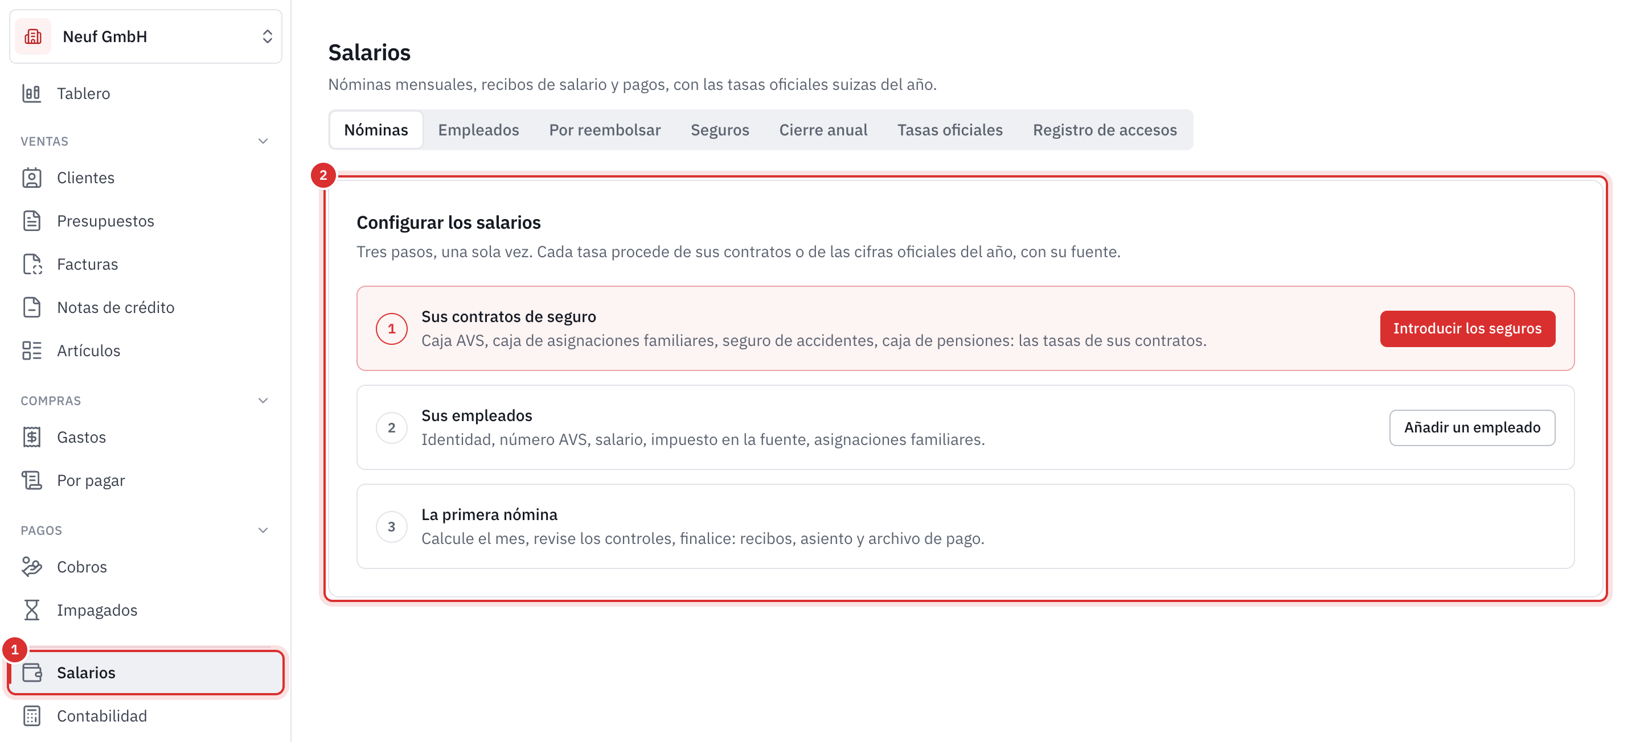Select the Nóminas tab

click(376, 130)
